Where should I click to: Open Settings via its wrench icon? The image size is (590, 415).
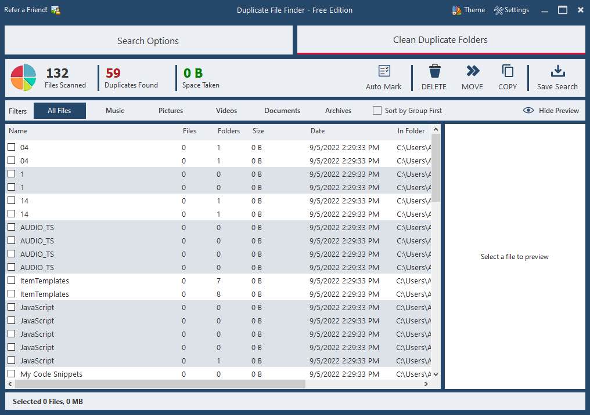pos(499,10)
